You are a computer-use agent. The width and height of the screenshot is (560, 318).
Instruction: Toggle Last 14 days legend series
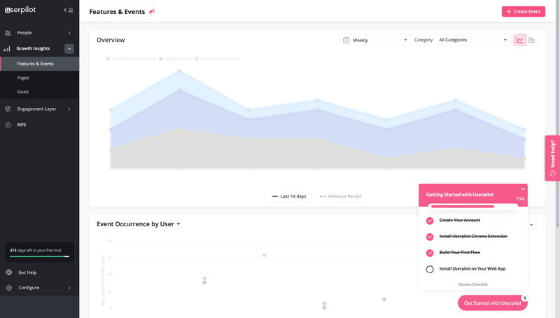289,196
